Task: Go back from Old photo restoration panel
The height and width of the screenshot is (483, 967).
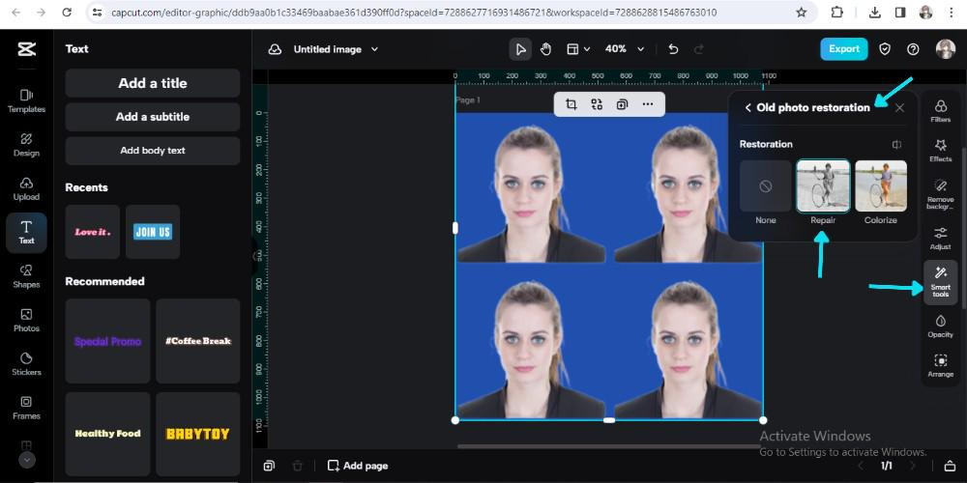Action: point(748,108)
